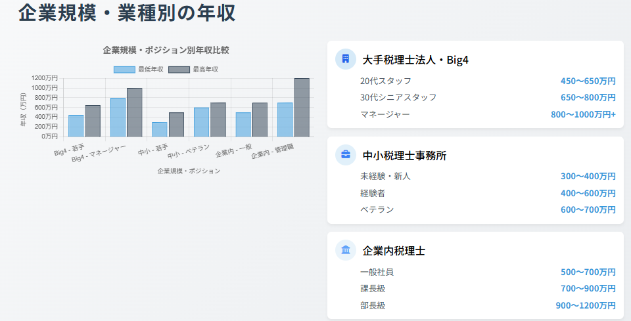Click the 企業内税理士 card heading
The height and width of the screenshot is (321, 631).
[394, 251]
